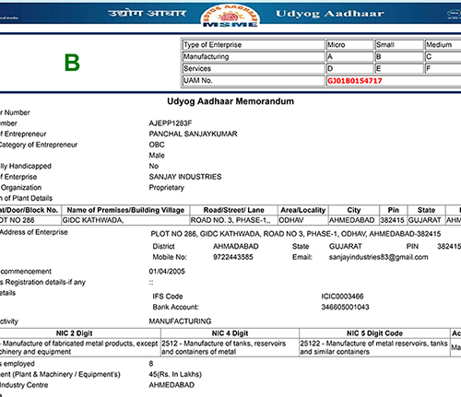This screenshot has height=397, width=461.
Task: Click the Mobile No: label
Action: (x=170, y=257)
